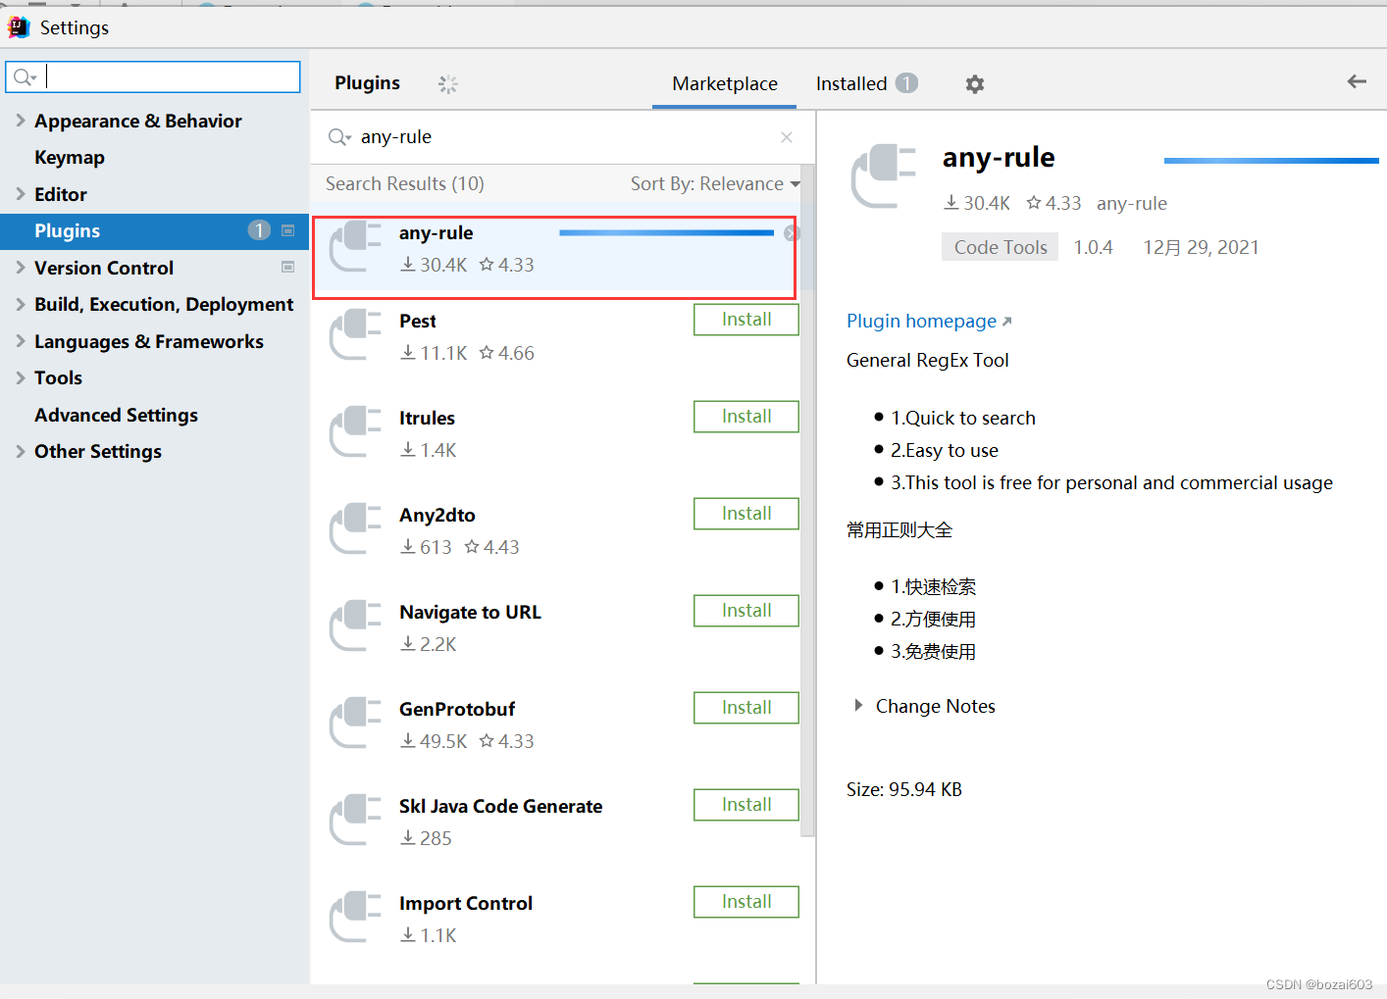Switch to the Installed tab
Image resolution: width=1387 pixels, height=999 pixels.
tap(851, 83)
